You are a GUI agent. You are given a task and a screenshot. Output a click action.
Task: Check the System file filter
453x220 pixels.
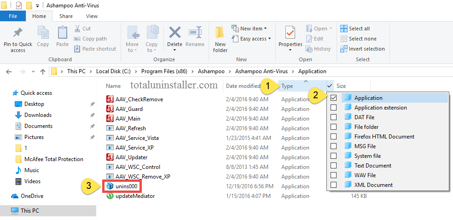point(334,156)
